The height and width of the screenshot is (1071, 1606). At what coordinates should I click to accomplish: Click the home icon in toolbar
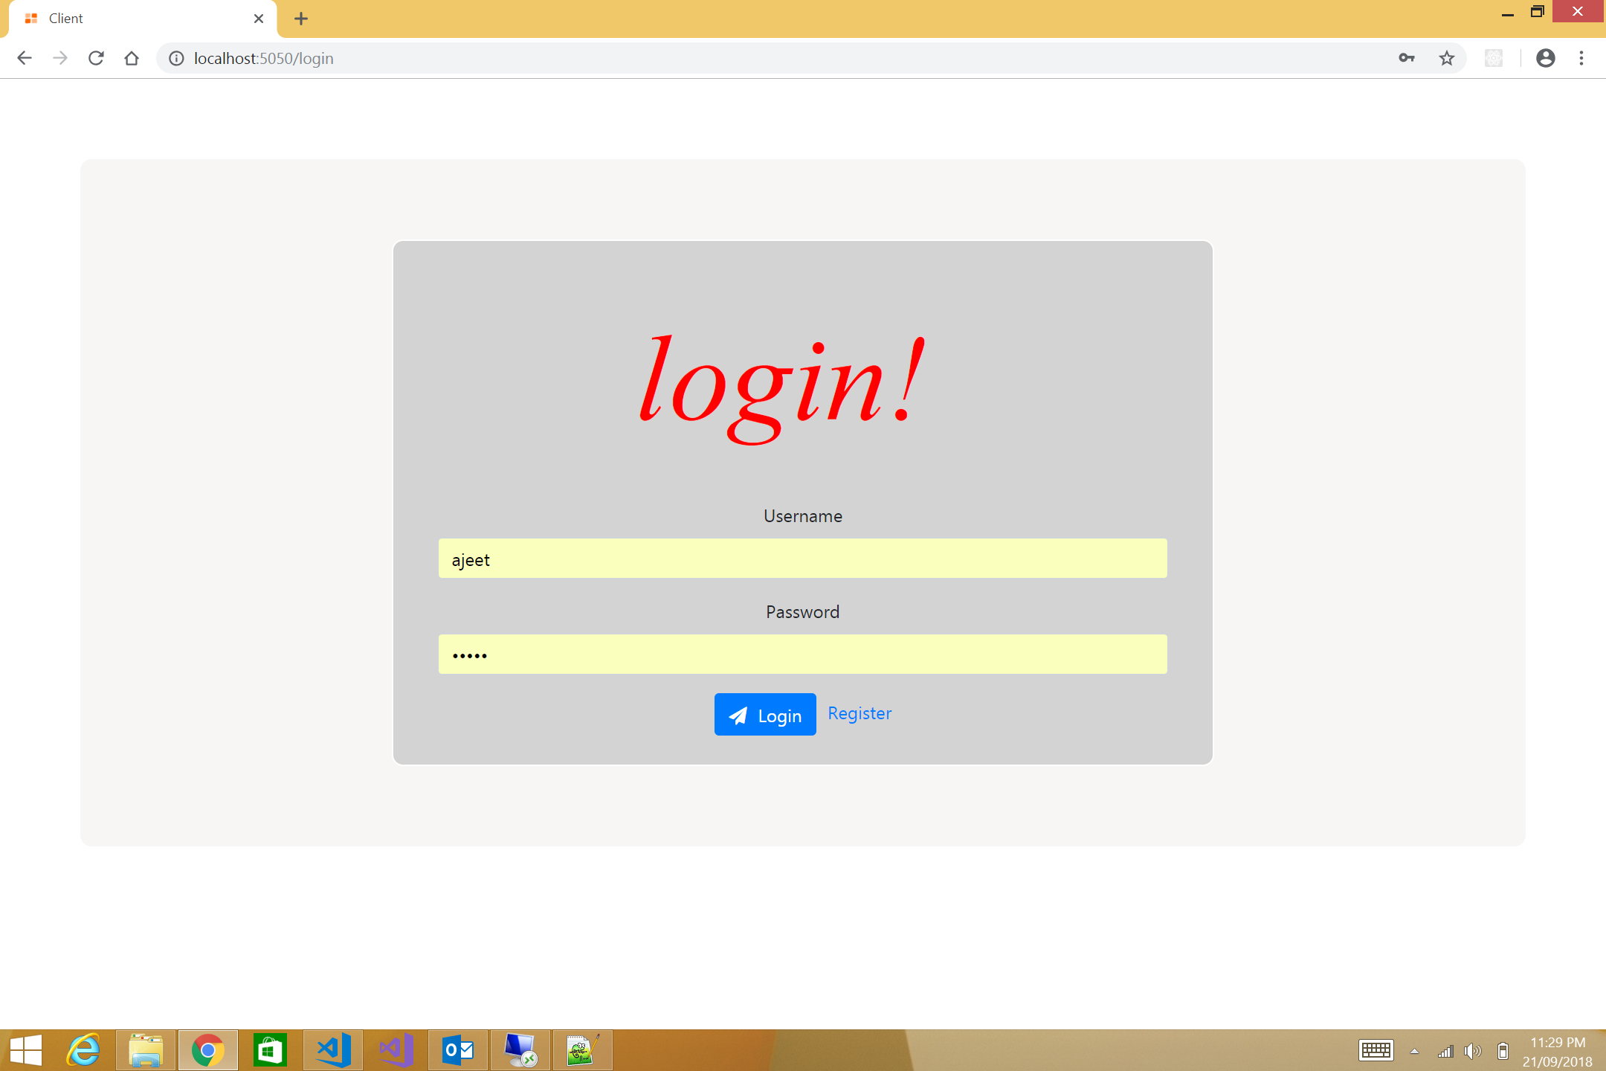(x=132, y=58)
